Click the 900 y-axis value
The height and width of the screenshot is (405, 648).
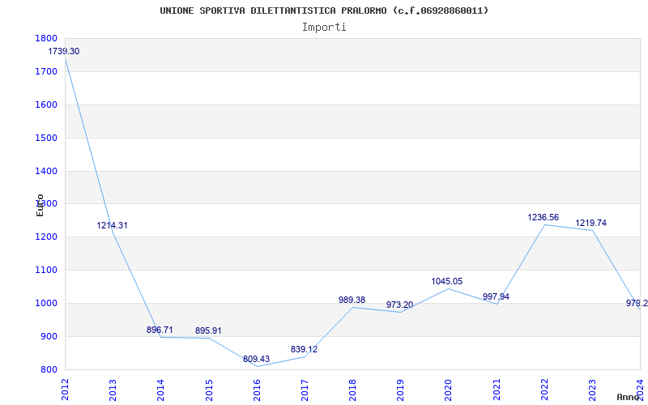pos(47,336)
